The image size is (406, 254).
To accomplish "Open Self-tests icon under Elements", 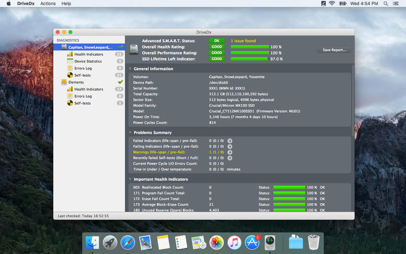I will pyautogui.click(x=70, y=103).
